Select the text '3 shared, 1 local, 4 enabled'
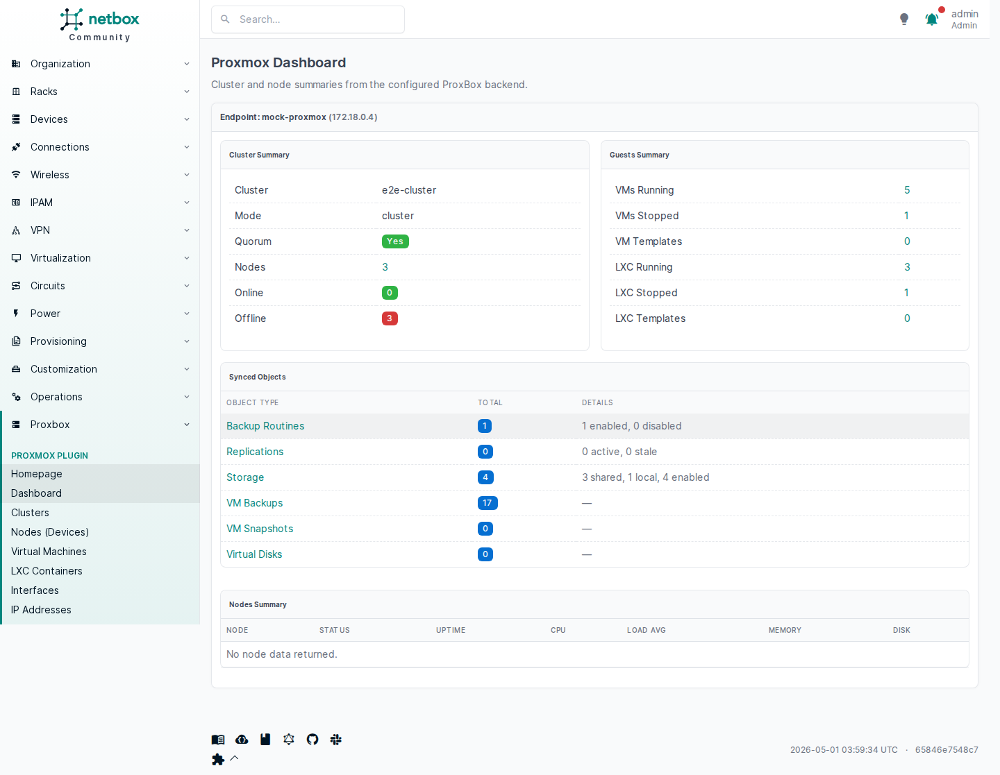Screen dimensions: 1000x775 tap(646, 477)
